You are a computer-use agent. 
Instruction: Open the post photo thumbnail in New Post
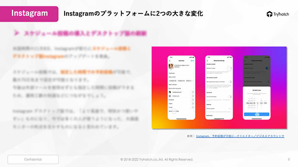[x=171, y=66]
